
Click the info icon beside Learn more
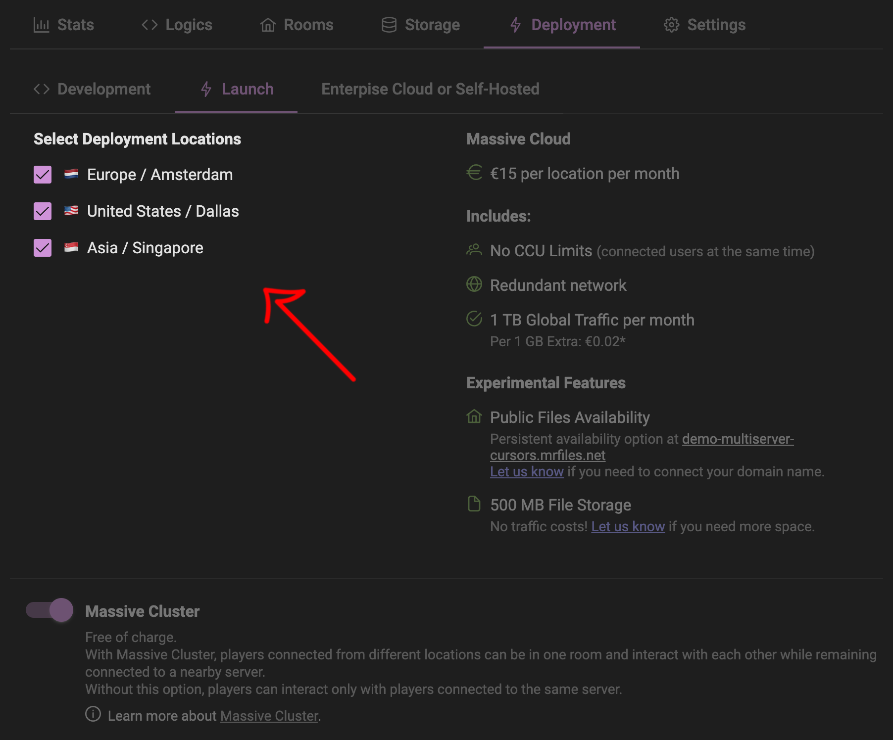(x=93, y=714)
